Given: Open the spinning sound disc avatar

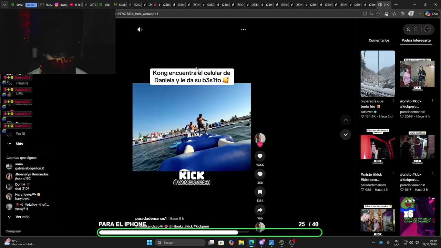Looking at the screenshot, I should (x=260, y=227).
